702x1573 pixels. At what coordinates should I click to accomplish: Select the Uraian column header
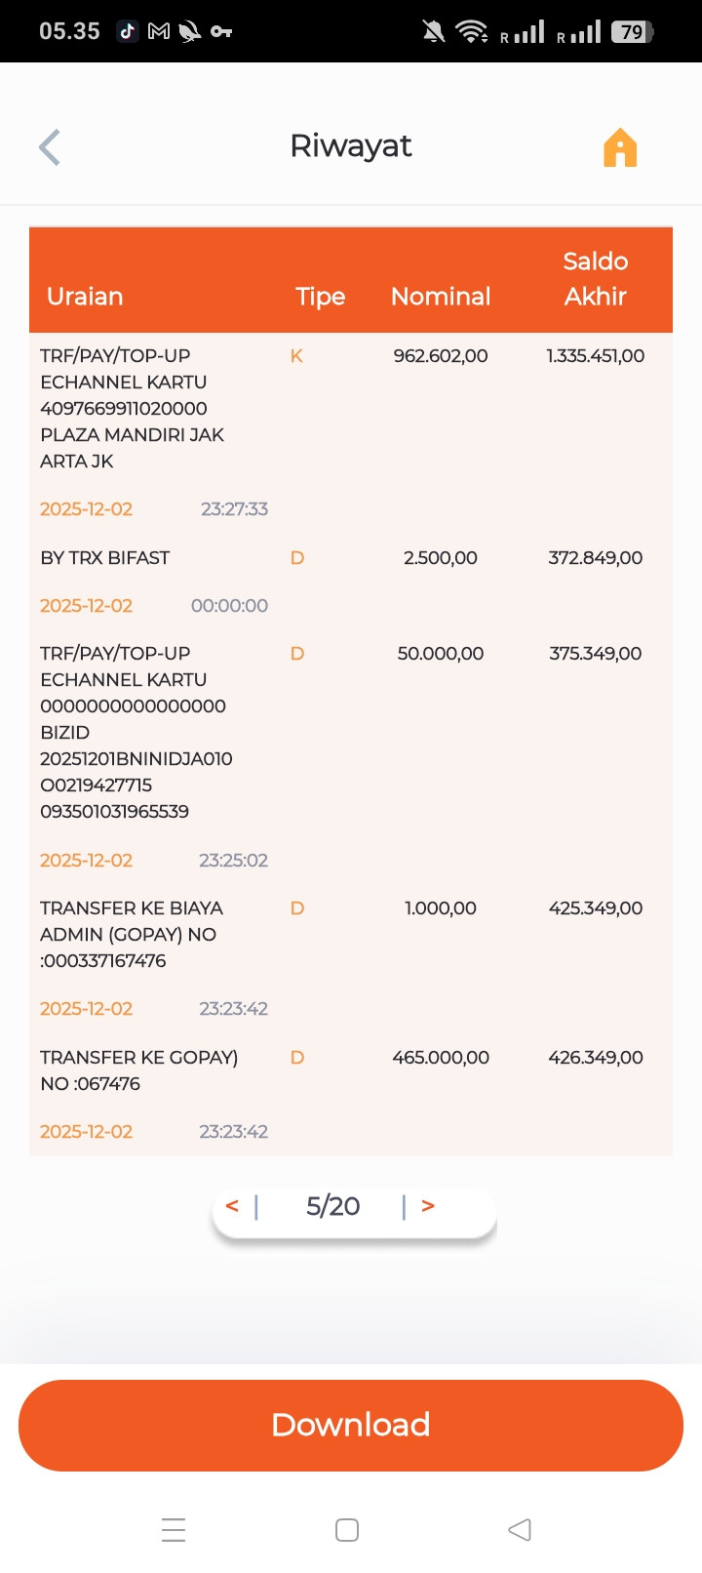[85, 296]
